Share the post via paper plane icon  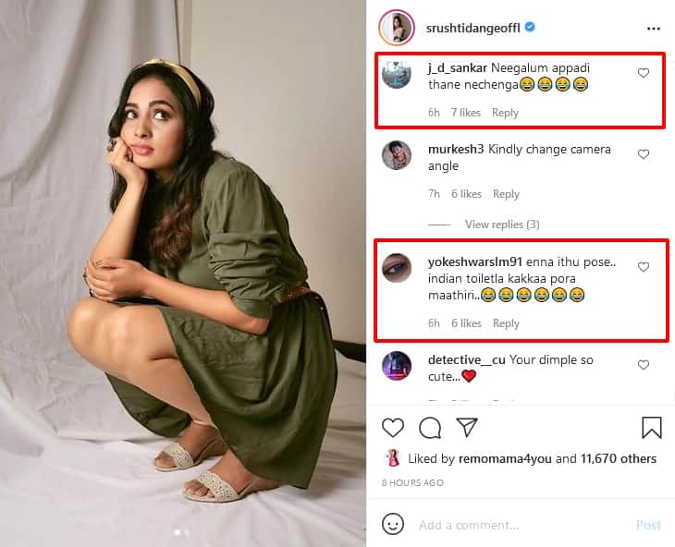(x=467, y=427)
